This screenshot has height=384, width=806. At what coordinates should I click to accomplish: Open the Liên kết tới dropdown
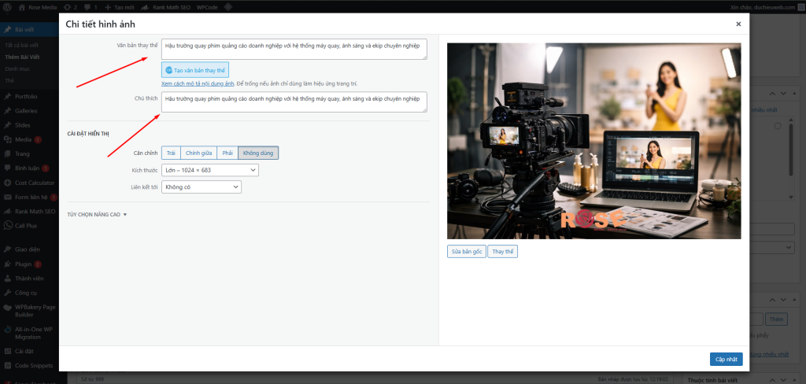(201, 187)
